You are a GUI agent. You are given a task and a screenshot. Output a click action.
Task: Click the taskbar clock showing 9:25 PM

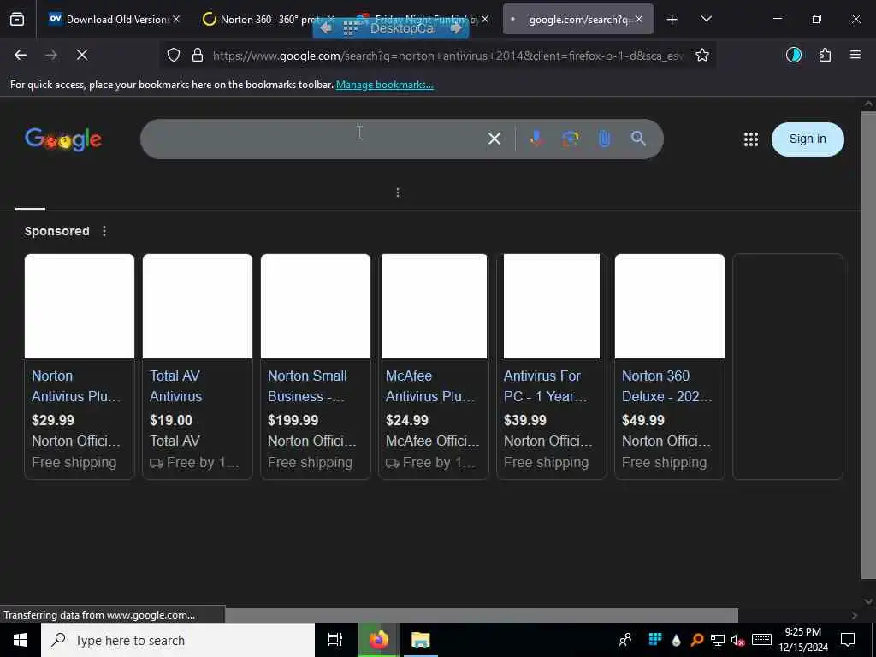[x=802, y=640]
